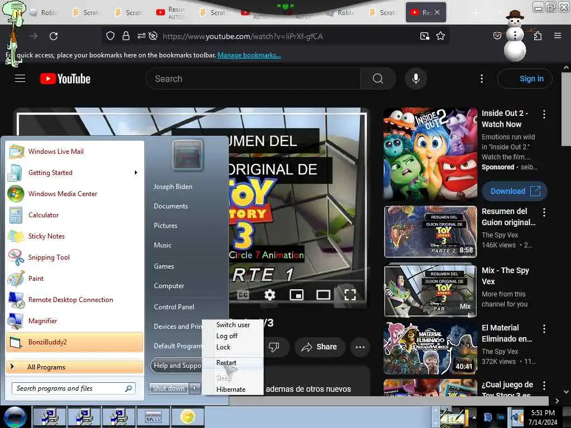Click the YouTube Search field
571x428 pixels.
253,79
